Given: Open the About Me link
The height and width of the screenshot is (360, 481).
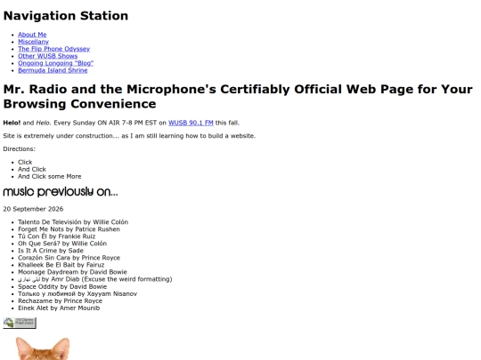Looking at the screenshot, I should 32,35.
